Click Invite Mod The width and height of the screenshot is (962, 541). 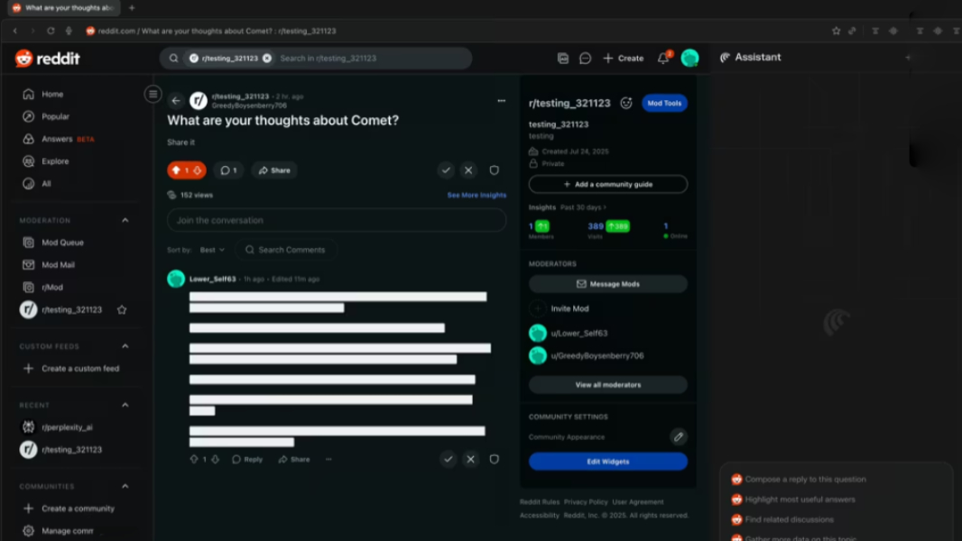coord(570,308)
